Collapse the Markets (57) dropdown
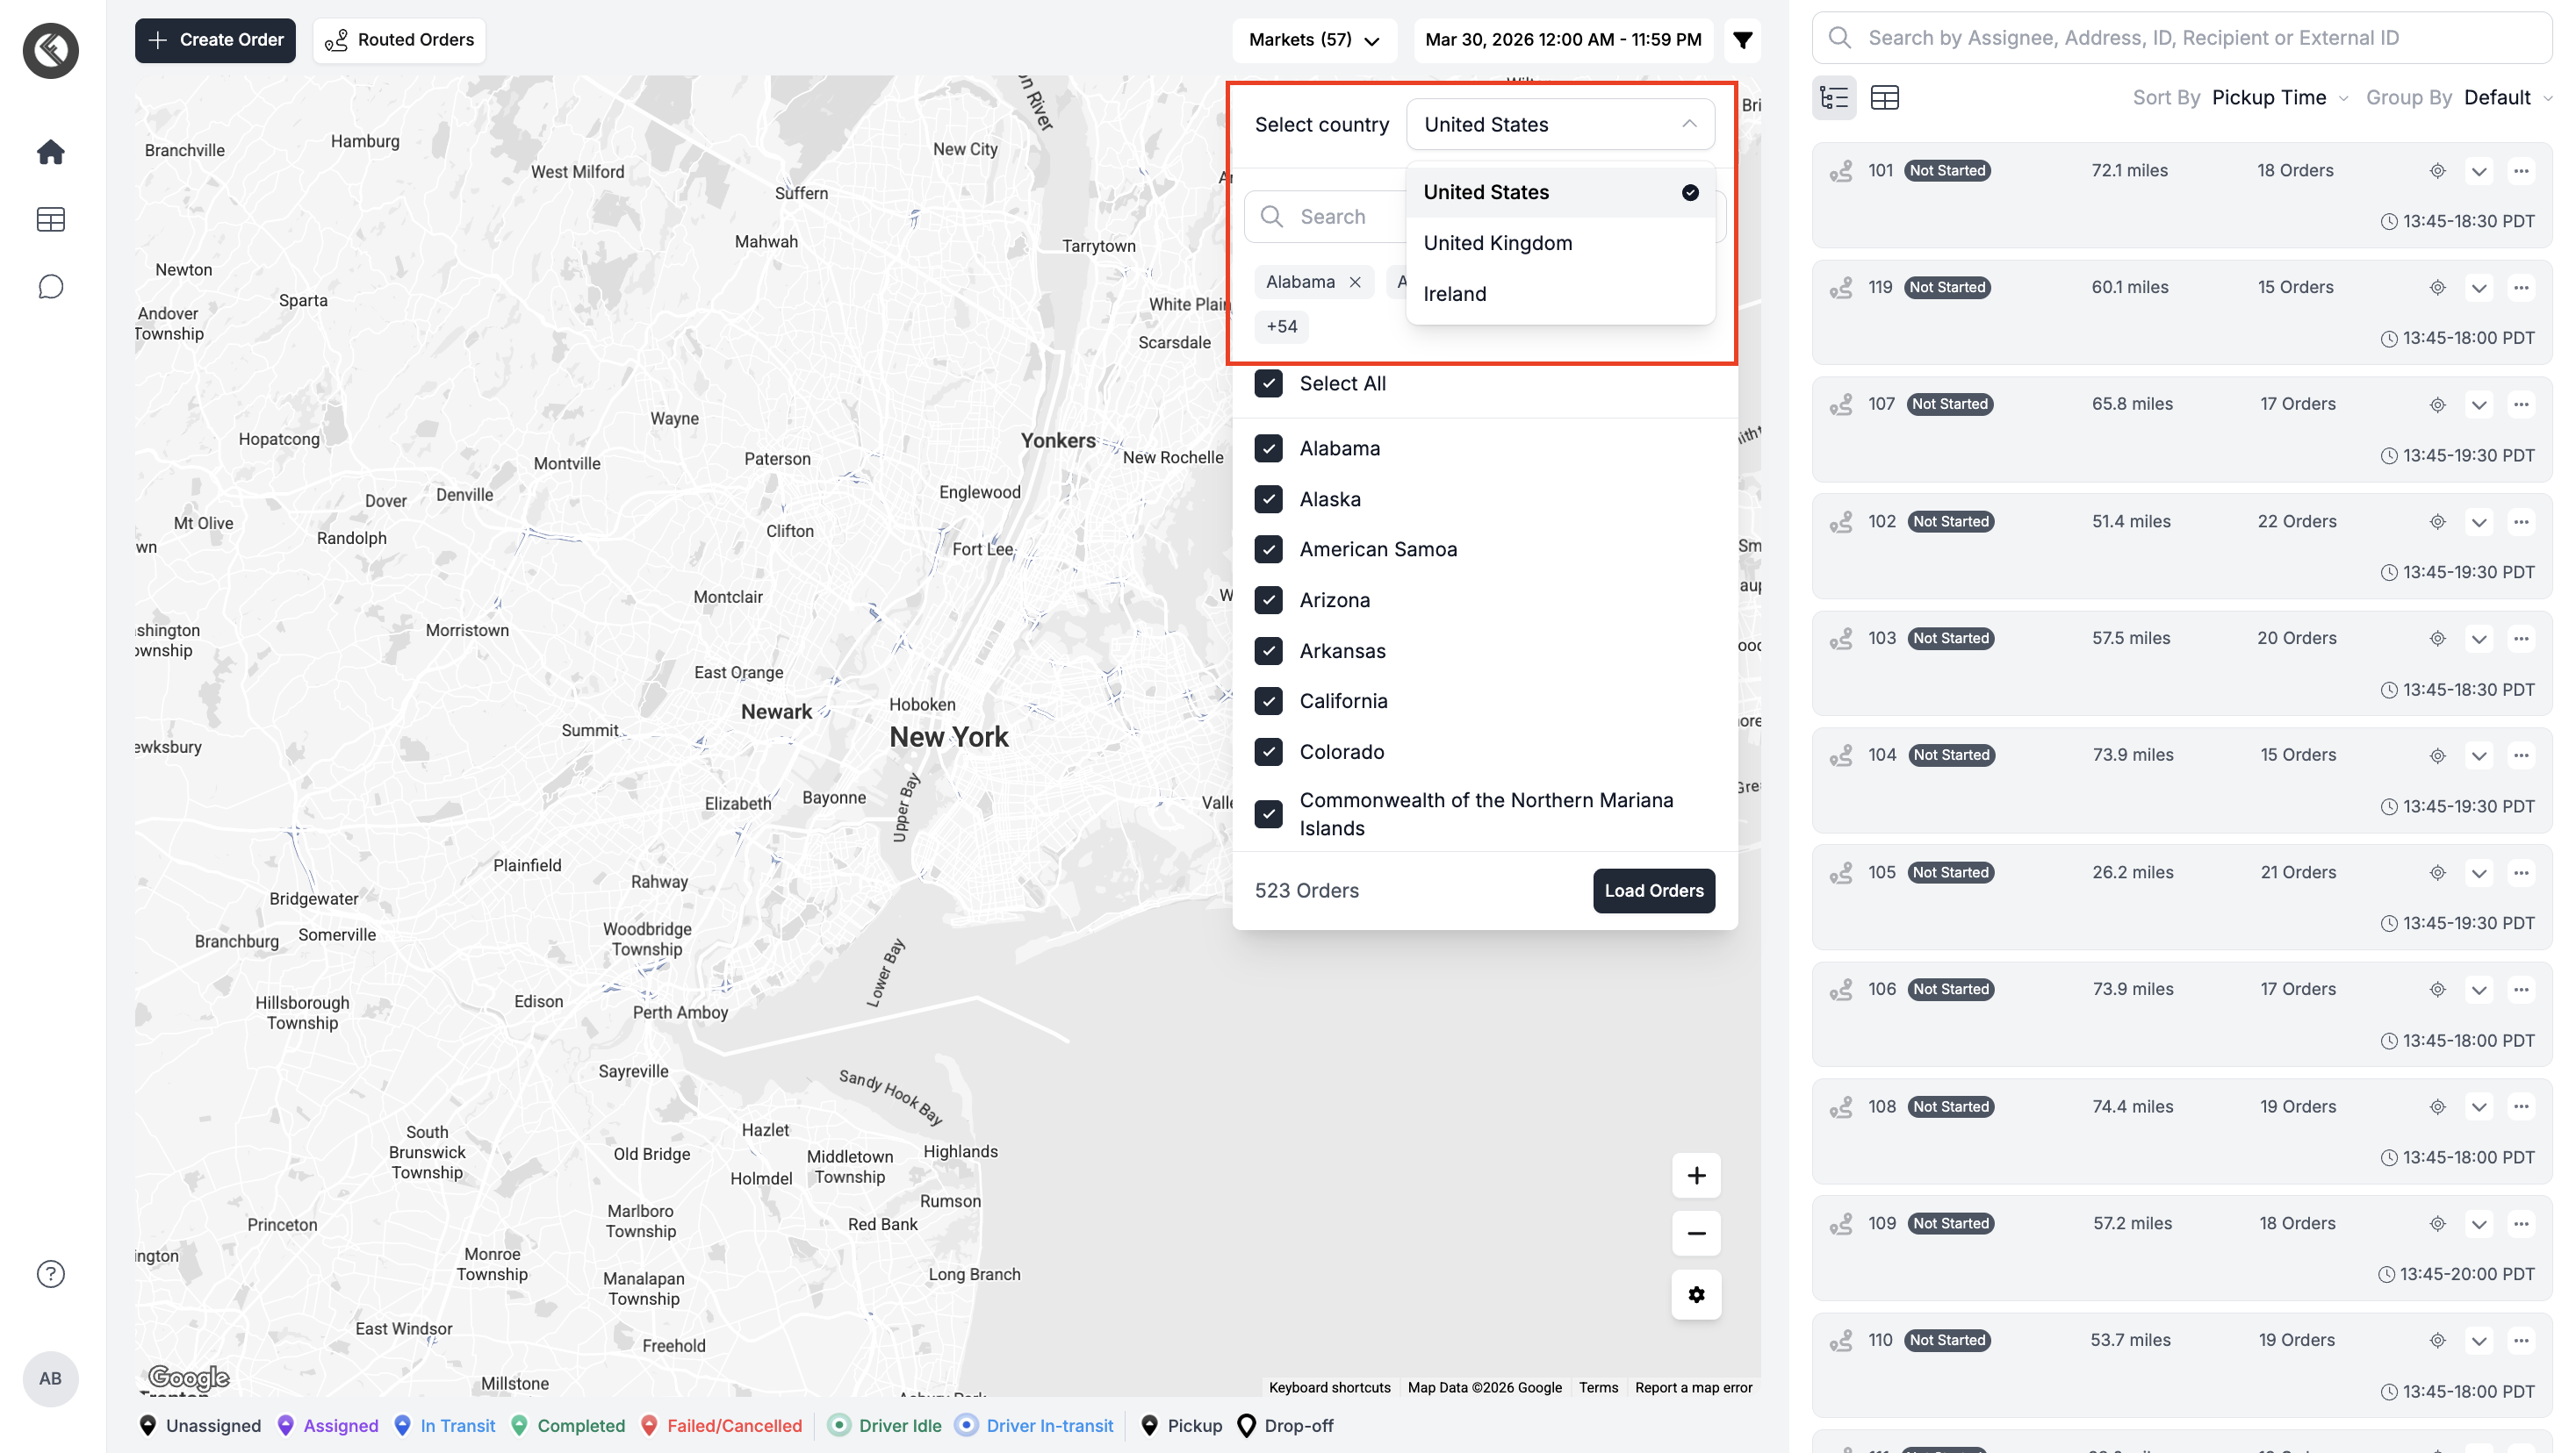The height and width of the screenshot is (1453, 2576). pos(1314,40)
